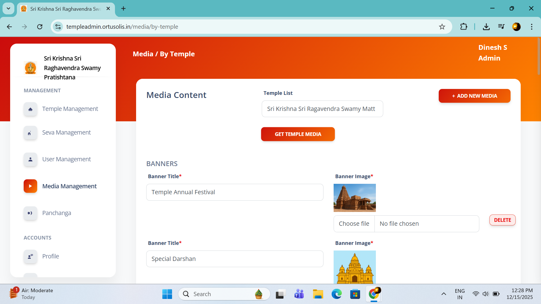The height and width of the screenshot is (304, 541).
Task: Open the Chrome downloads icon
Action: pyautogui.click(x=486, y=27)
